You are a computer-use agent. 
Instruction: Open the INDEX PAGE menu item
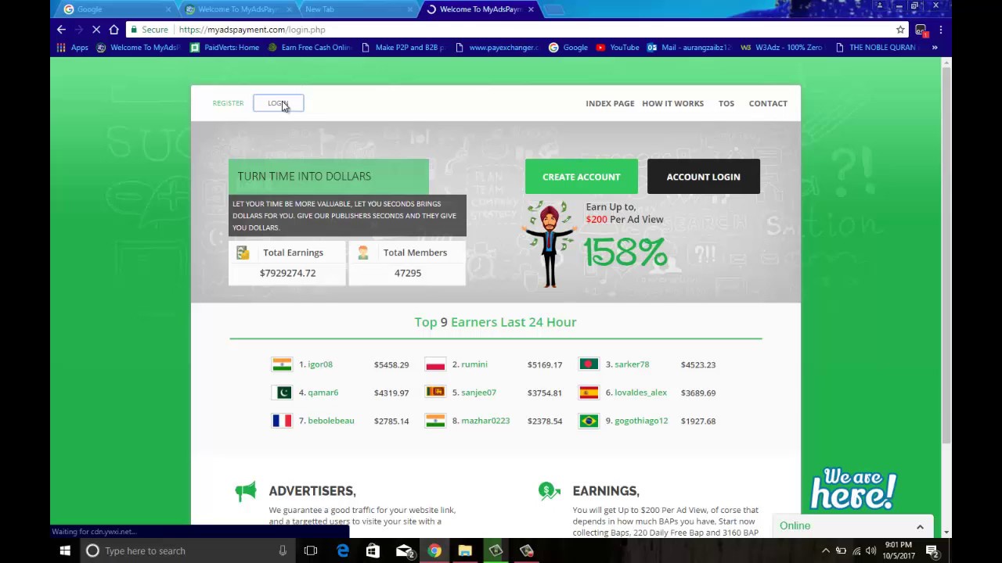coord(610,103)
